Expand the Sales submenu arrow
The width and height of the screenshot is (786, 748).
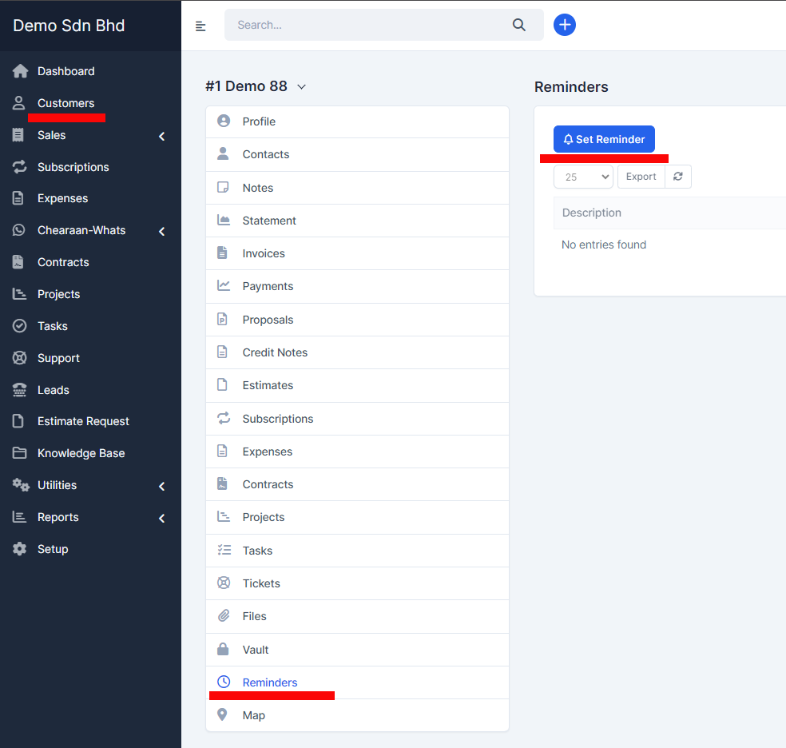point(161,136)
